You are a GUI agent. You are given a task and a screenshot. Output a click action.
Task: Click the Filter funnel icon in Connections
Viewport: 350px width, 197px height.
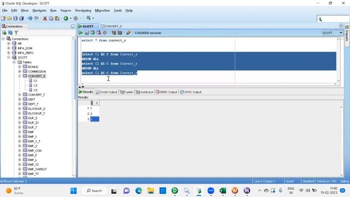[16, 33]
